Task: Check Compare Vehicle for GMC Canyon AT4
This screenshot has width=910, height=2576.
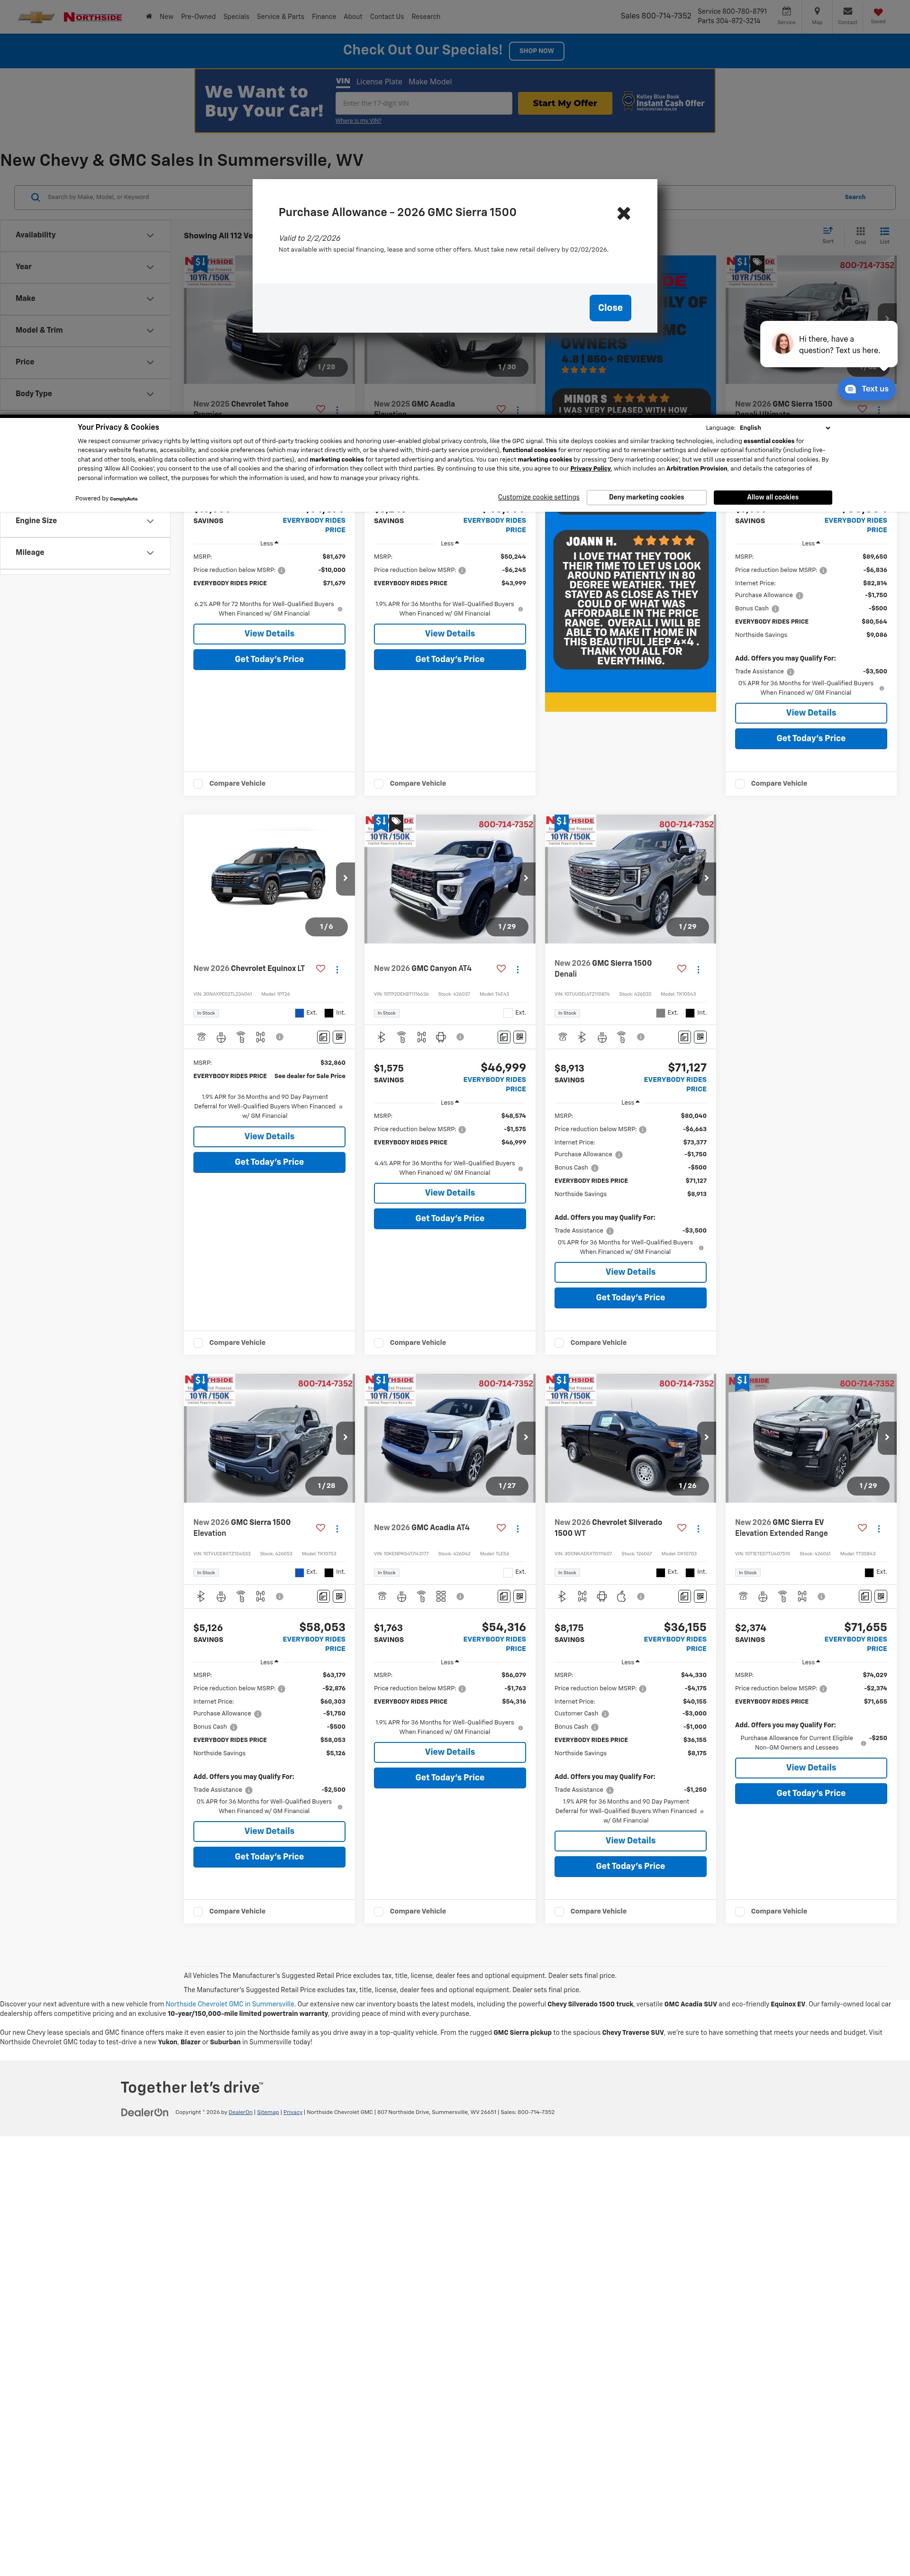Action: point(379,1343)
